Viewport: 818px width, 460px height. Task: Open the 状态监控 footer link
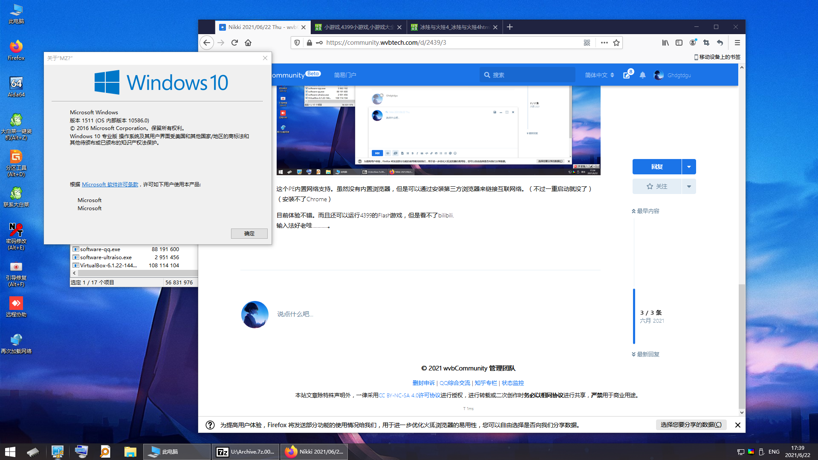(512, 383)
